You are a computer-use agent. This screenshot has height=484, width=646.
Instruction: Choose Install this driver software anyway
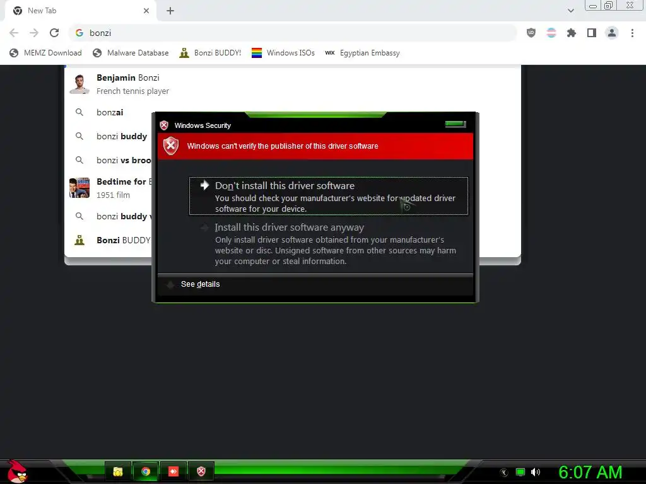(328, 244)
